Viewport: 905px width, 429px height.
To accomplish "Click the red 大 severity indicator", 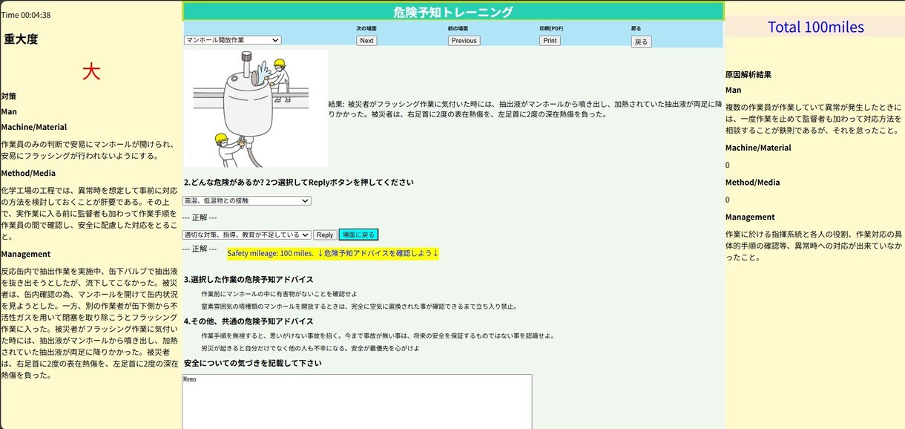I will point(90,71).
